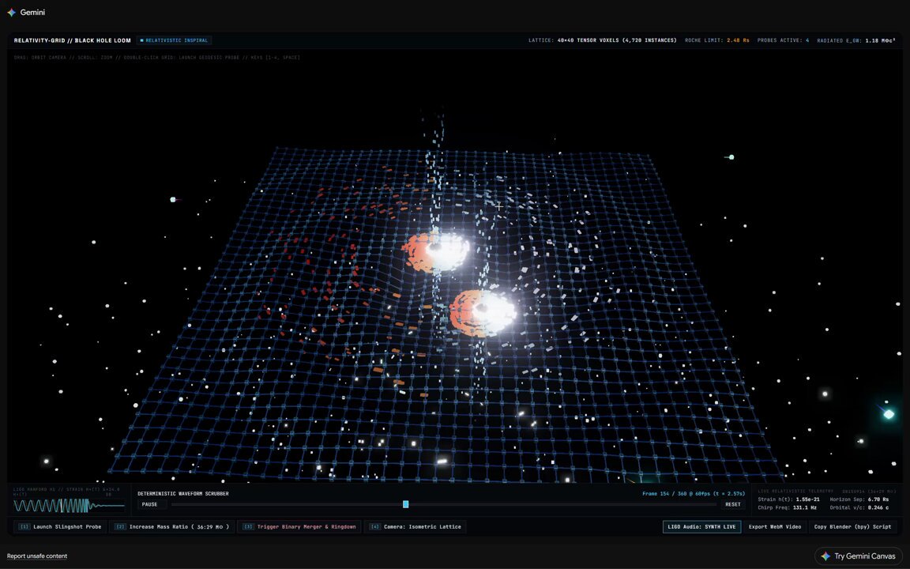This screenshot has height=569, width=910.
Task: Click the Gemini wordmark text
Action: [x=32, y=12]
